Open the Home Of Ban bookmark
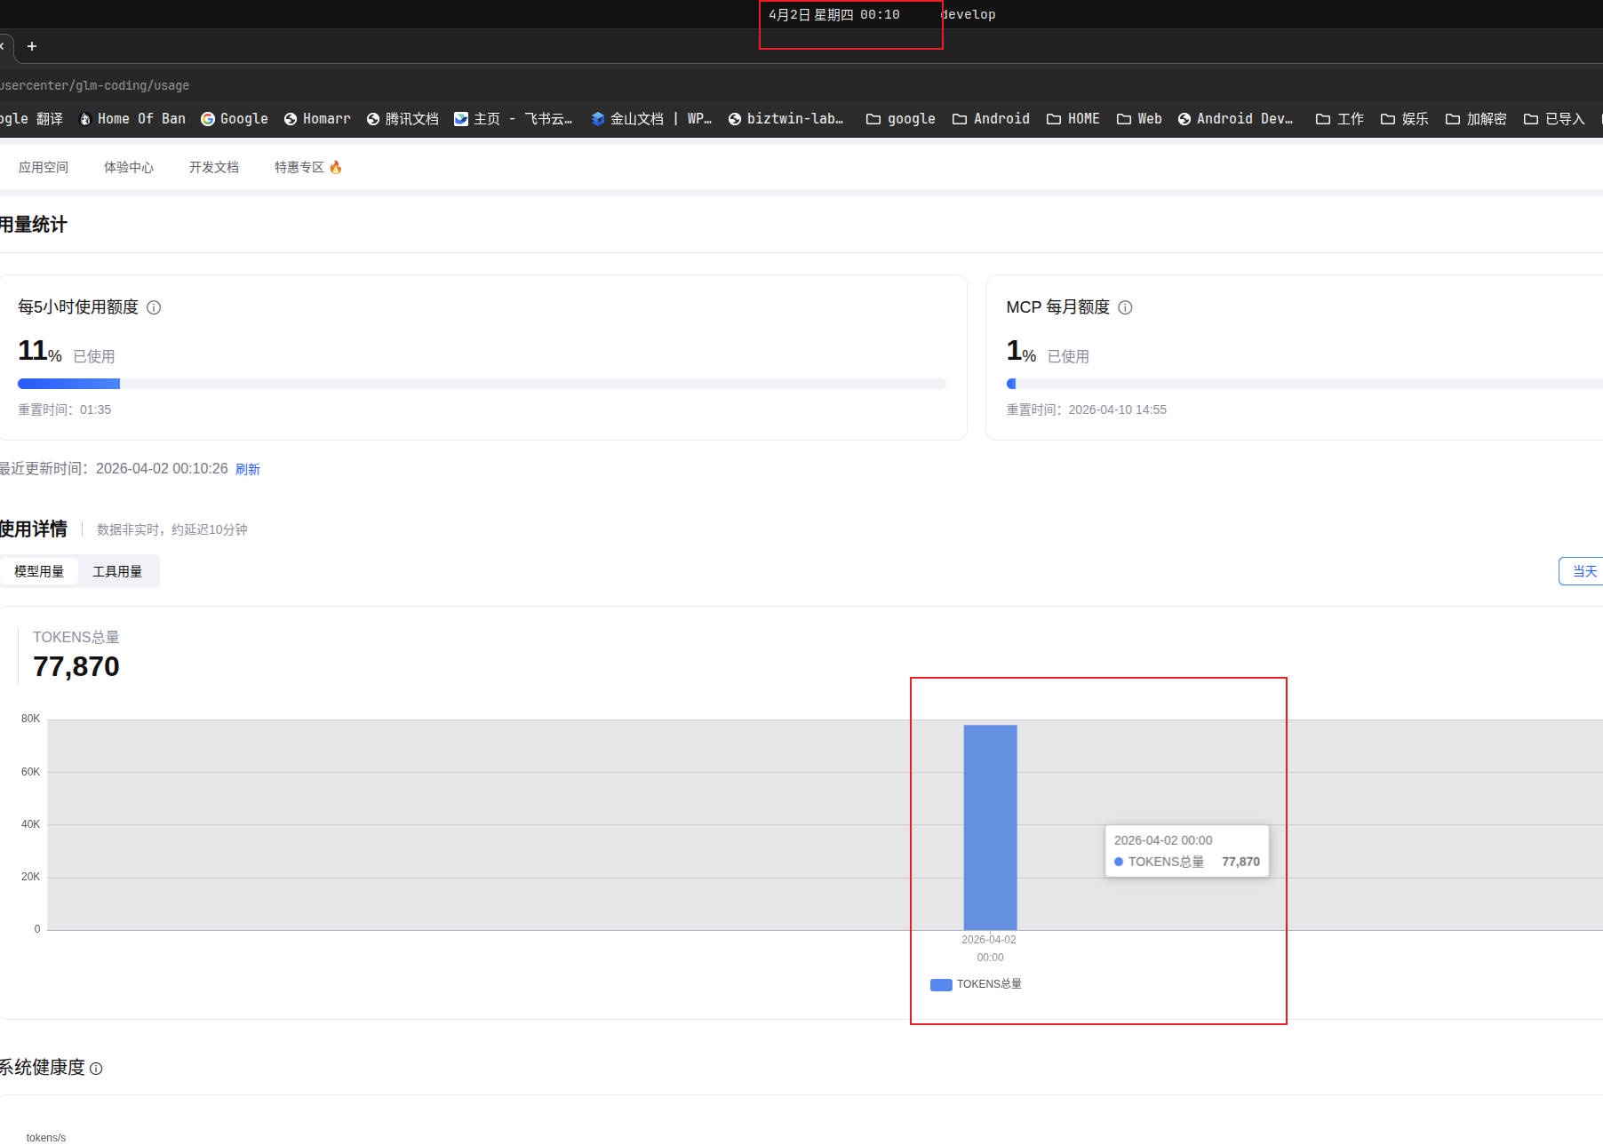Image resolution: width=1603 pixels, height=1145 pixels. click(132, 119)
